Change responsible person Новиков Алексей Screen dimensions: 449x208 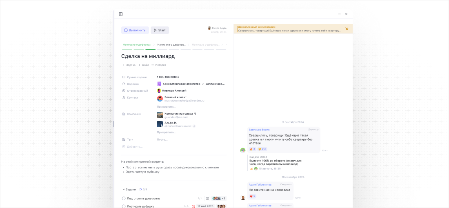pyautogui.click(x=171, y=91)
